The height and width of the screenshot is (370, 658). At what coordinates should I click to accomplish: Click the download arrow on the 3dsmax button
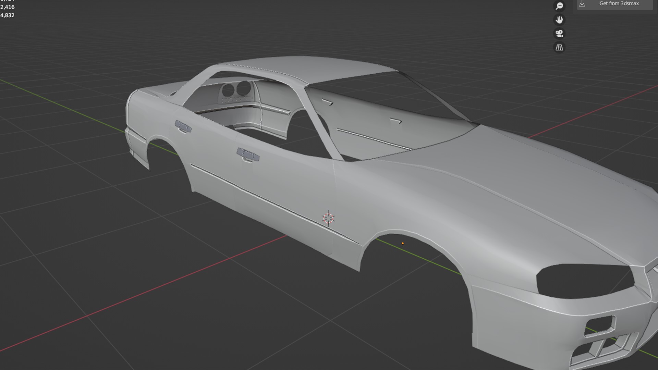(582, 3)
